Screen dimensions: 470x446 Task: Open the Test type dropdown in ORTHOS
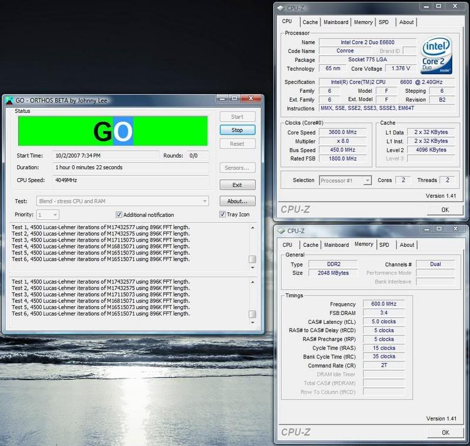click(123, 201)
